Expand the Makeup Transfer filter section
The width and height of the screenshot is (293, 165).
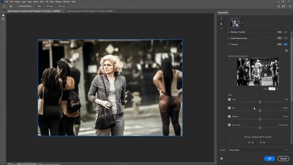coord(228,32)
